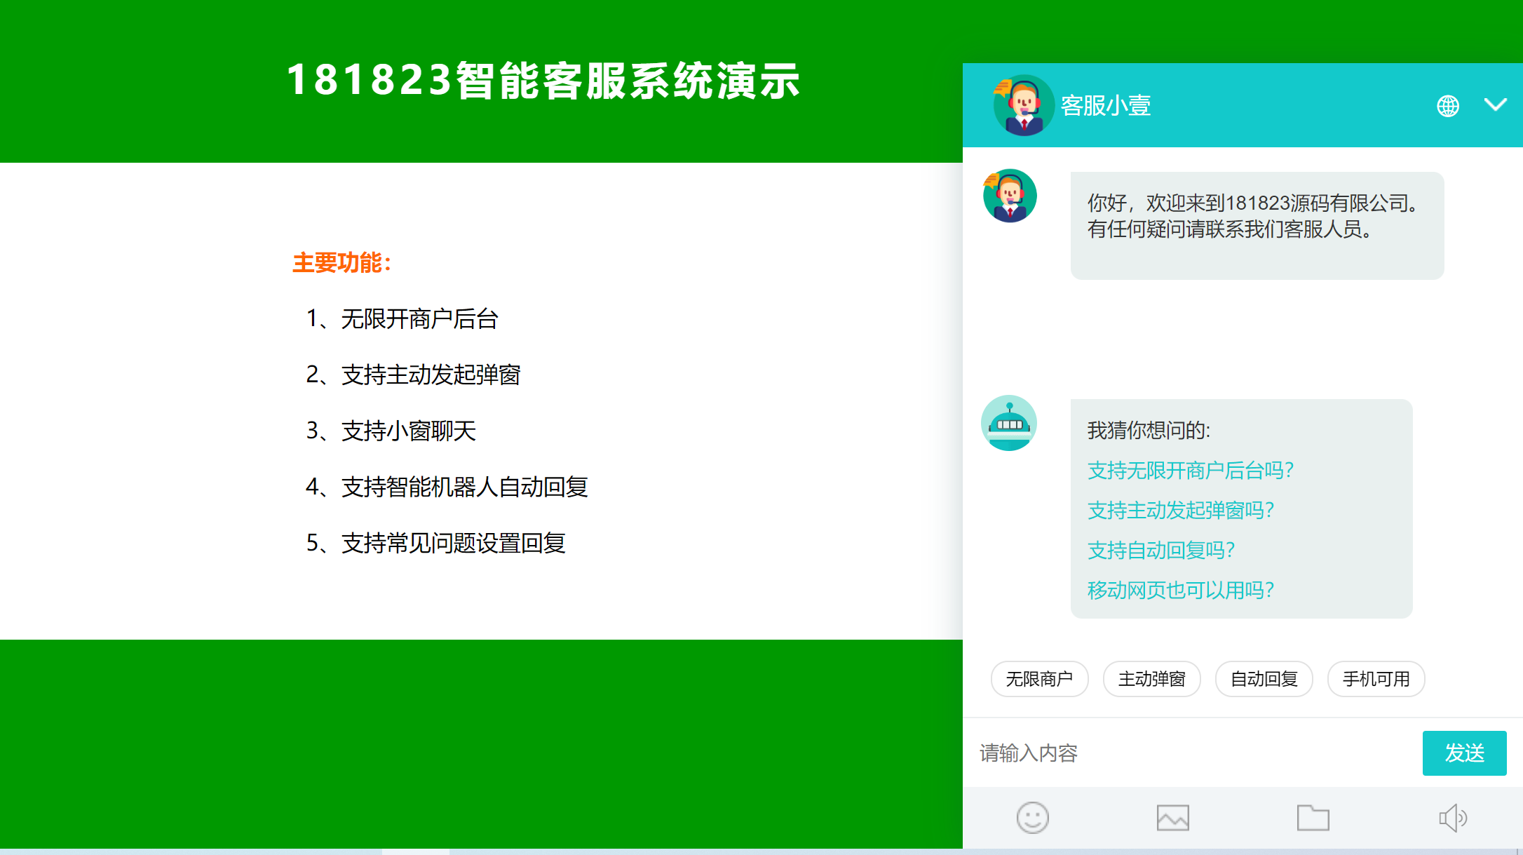Click the header avatar of 客服小壹
1523x855 pixels.
tap(1023, 105)
